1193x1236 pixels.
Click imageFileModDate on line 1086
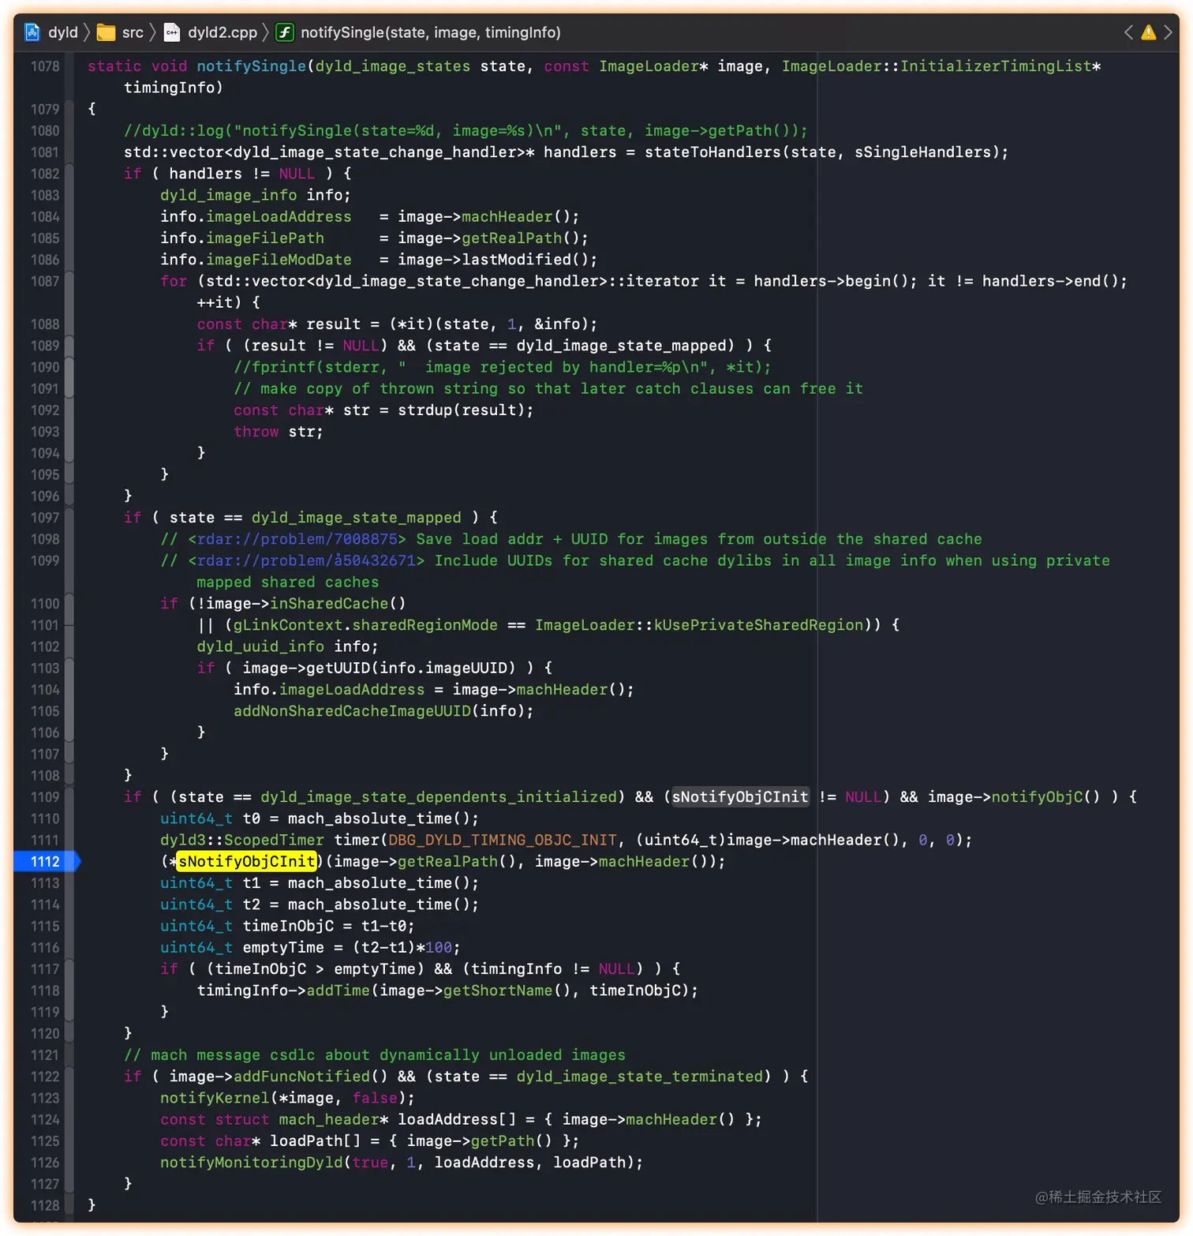[279, 260]
